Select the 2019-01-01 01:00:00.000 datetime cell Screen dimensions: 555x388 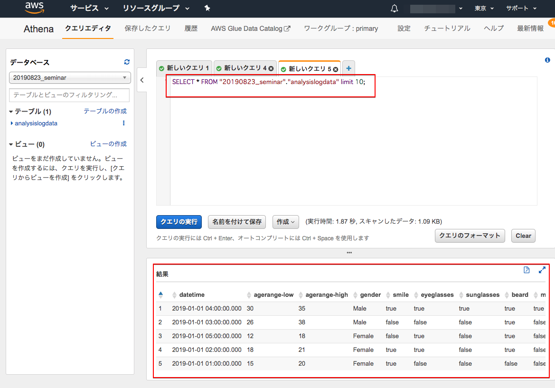(207, 364)
